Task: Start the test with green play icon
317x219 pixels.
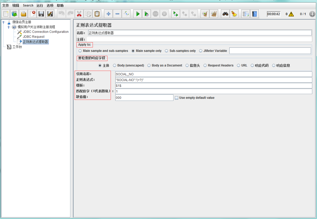Action: coord(138,14)
